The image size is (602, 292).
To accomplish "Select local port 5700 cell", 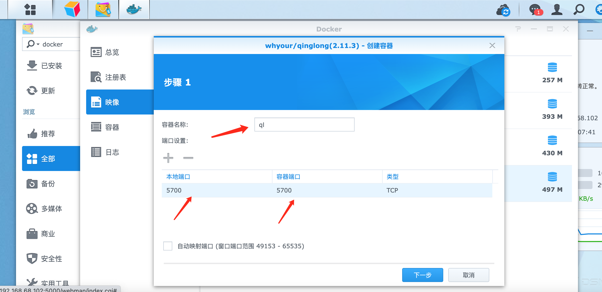I will click(217, 190).
